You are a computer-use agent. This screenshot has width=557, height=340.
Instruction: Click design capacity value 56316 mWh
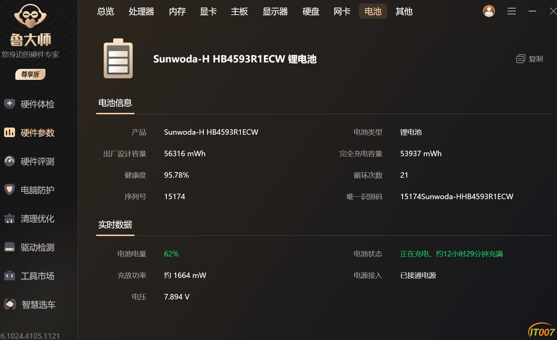pos(185,154)
